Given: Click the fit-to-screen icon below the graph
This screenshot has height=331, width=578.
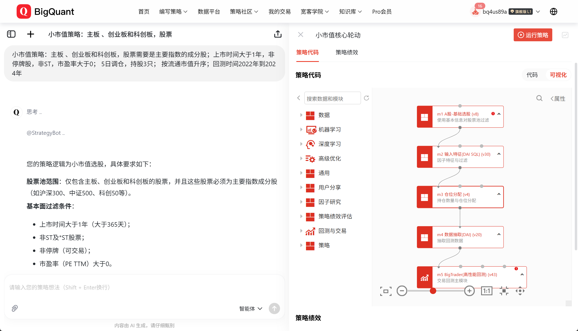Looking at the screenshot, I should [x=385, y=291].
